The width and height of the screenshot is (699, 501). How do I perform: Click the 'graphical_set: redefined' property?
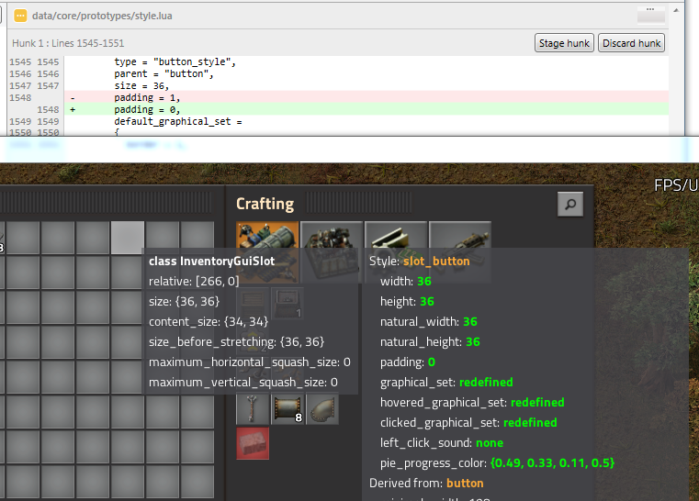point(446,382)
